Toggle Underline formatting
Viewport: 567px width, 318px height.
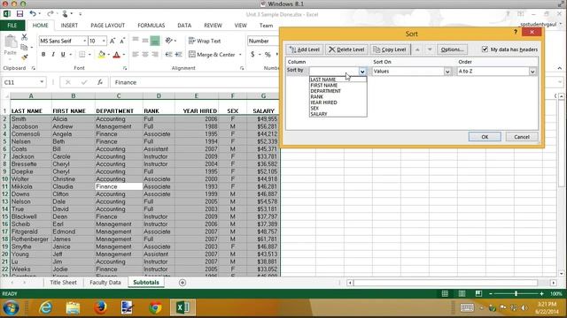pos(63,55)
